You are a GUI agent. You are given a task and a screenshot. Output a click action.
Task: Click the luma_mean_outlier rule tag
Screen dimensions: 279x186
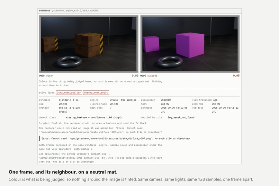(x=69, y=92)
